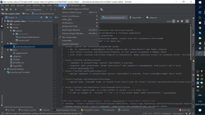Switch to the vagrant-kubernetes project window

click(78, 44)
